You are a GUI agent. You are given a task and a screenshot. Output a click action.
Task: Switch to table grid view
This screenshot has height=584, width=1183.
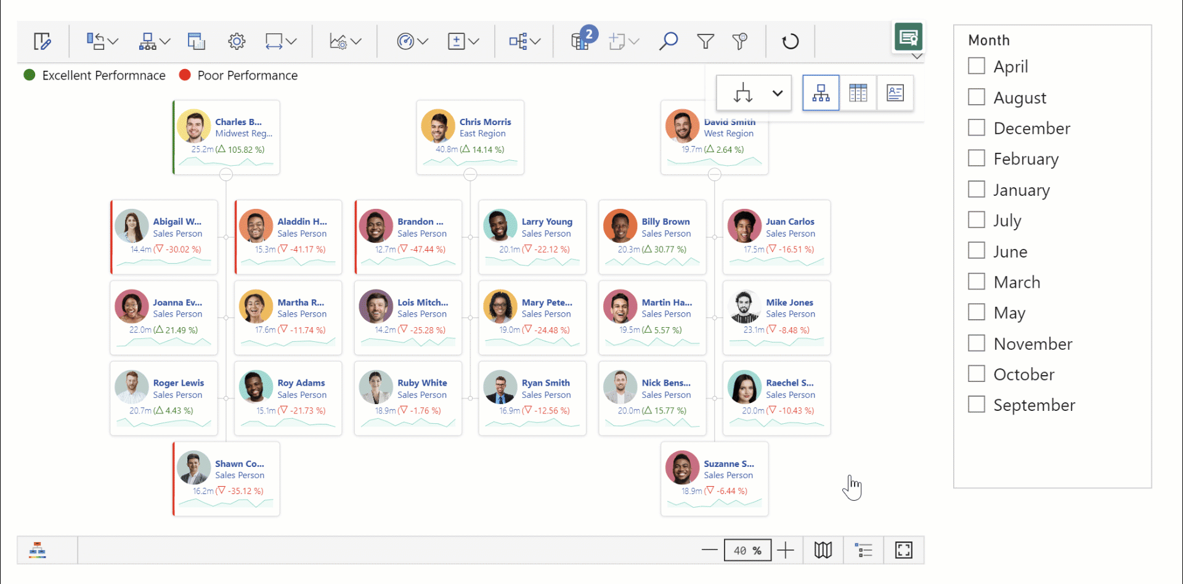[858, 93]
